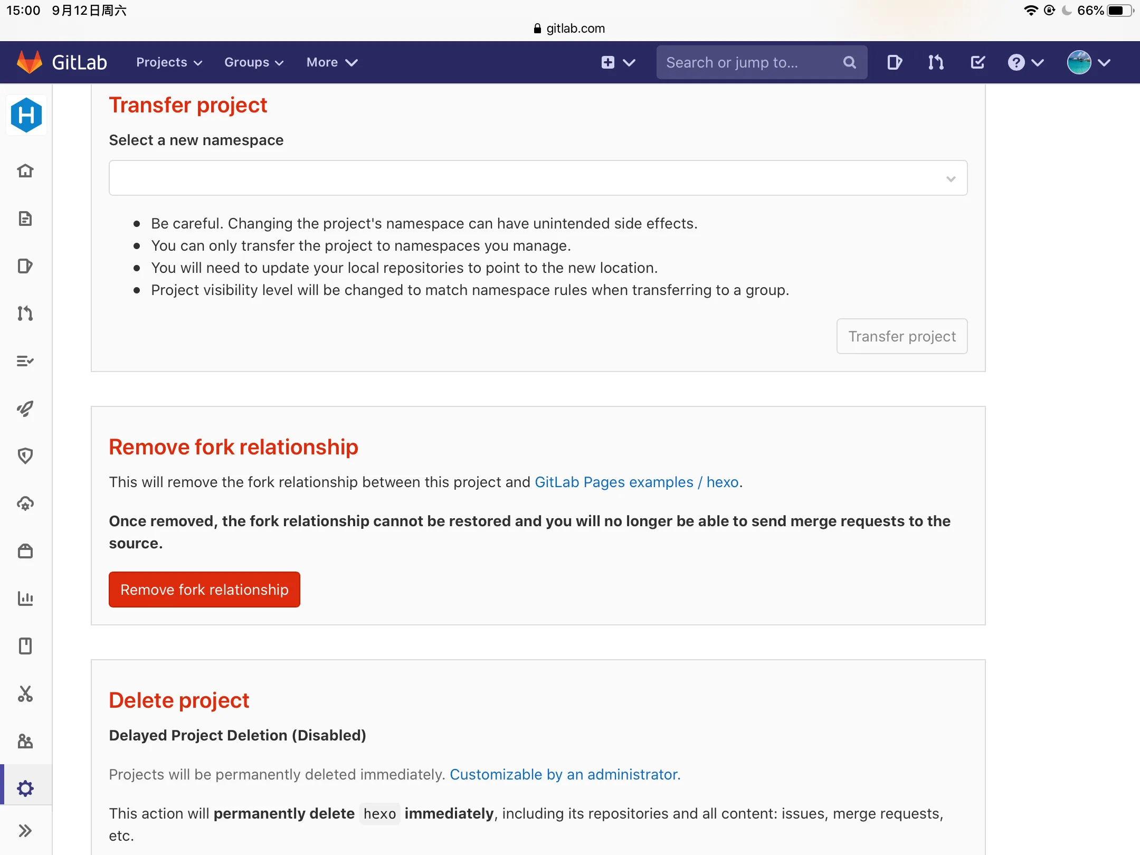Open Analytics chart icon in sidebar

[x=25, y=598]
